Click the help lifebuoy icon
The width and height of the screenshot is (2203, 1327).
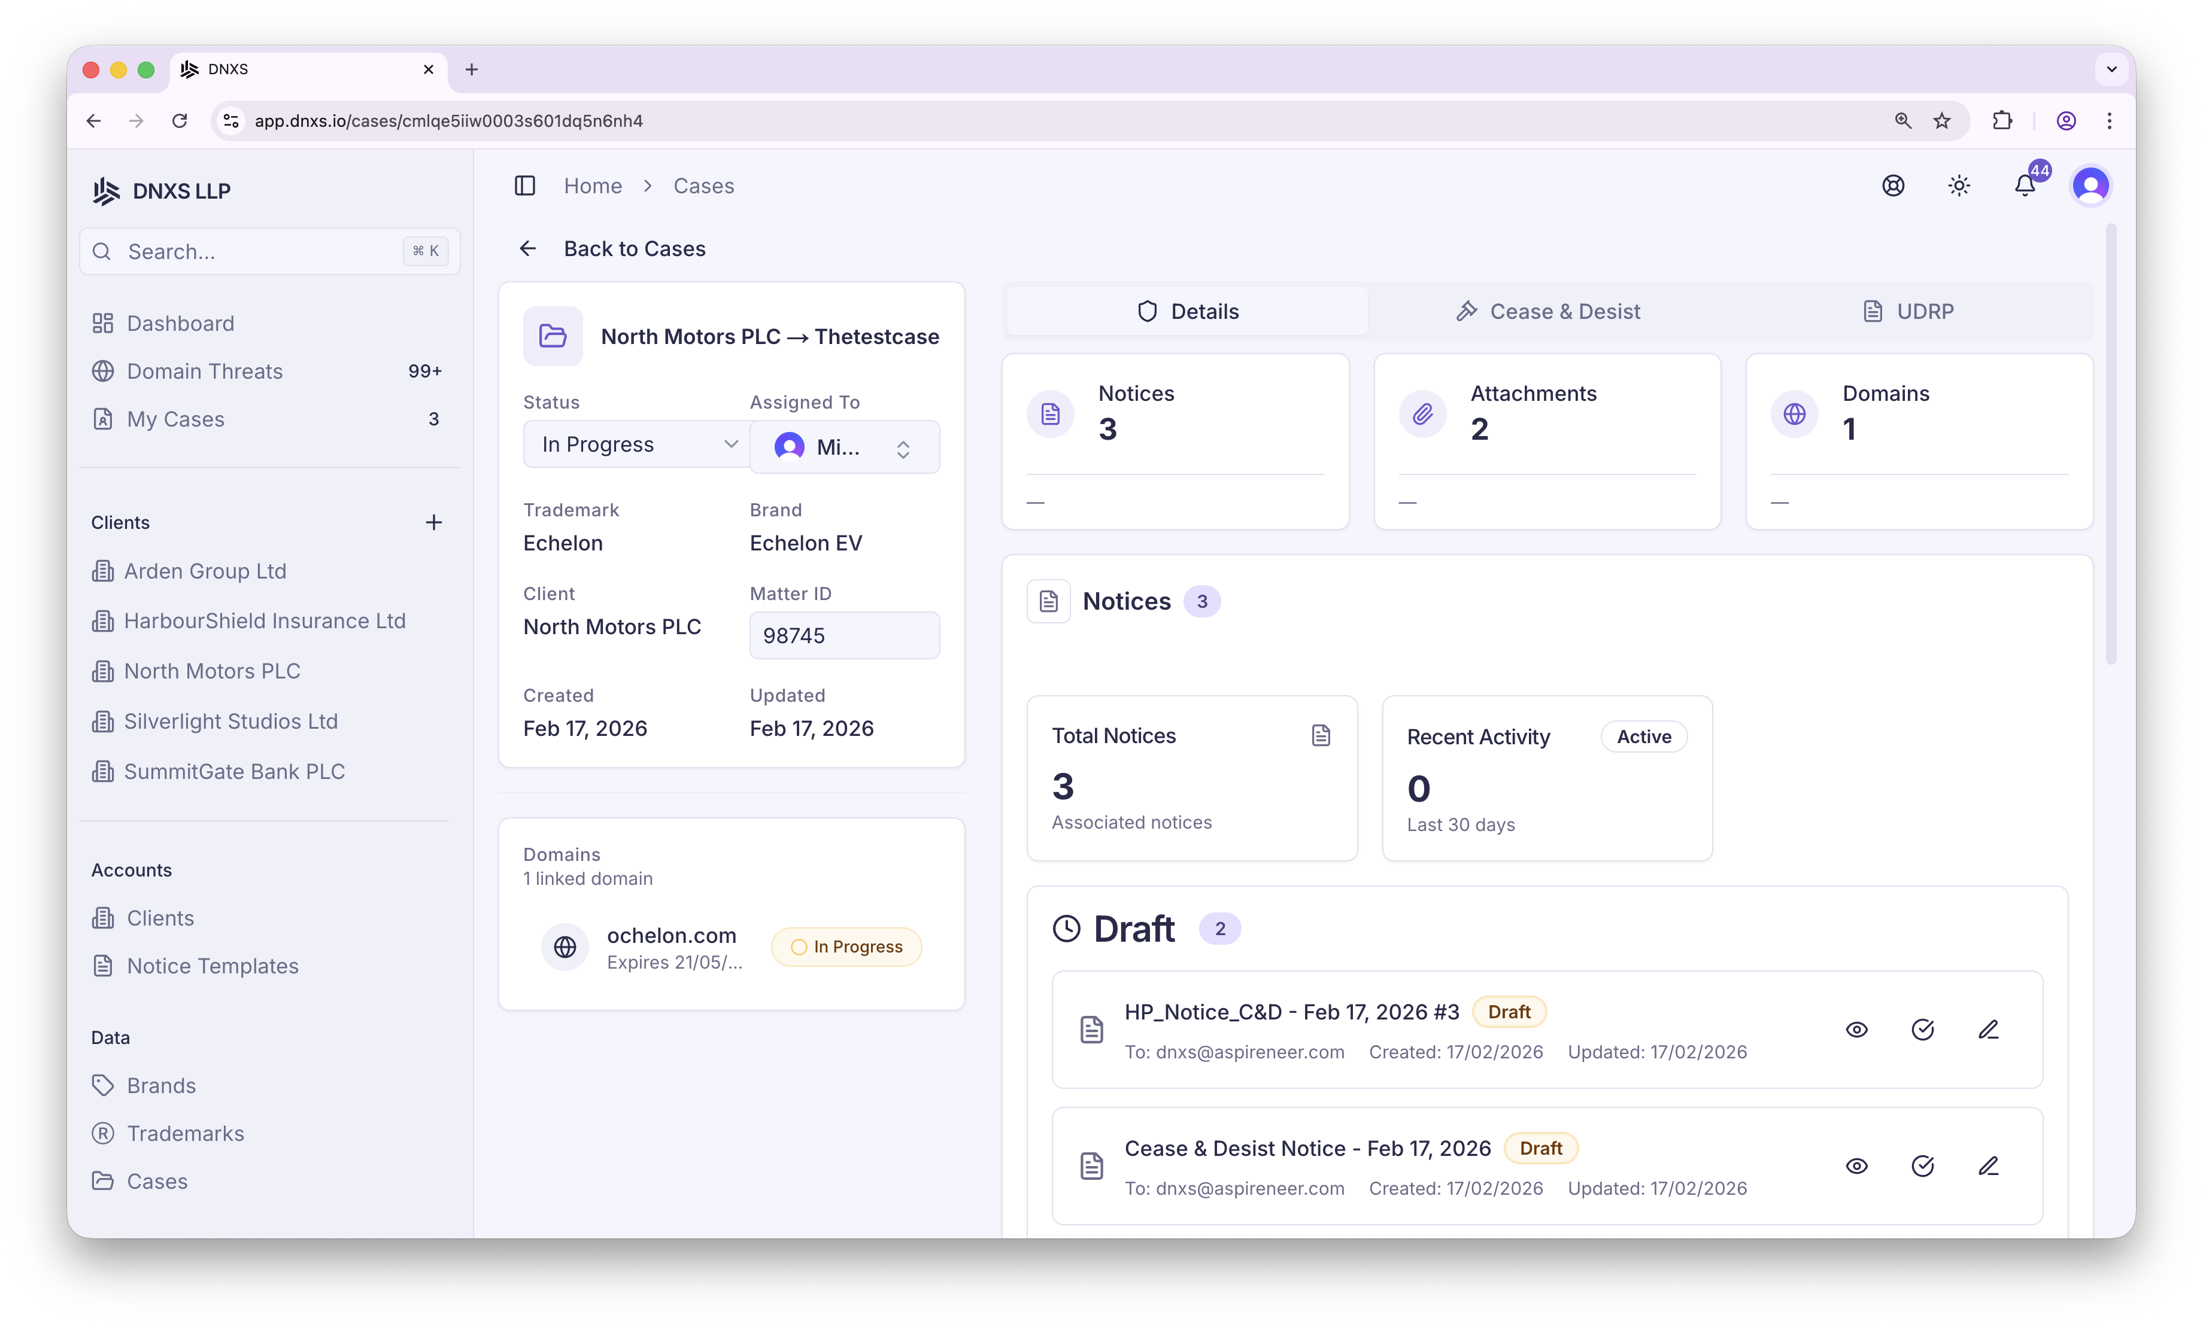tap(1893, 186)
